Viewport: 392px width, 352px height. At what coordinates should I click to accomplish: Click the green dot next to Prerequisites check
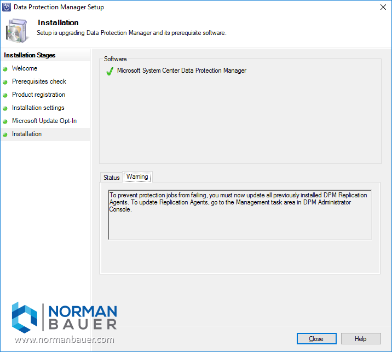tap(5, 82)
